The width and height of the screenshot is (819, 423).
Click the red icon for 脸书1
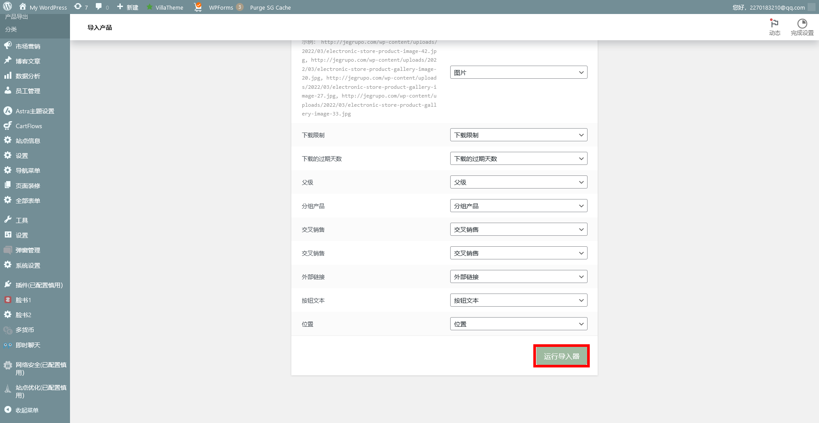coord(8,300)
